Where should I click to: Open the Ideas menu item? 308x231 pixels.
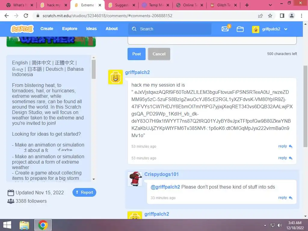91,29
